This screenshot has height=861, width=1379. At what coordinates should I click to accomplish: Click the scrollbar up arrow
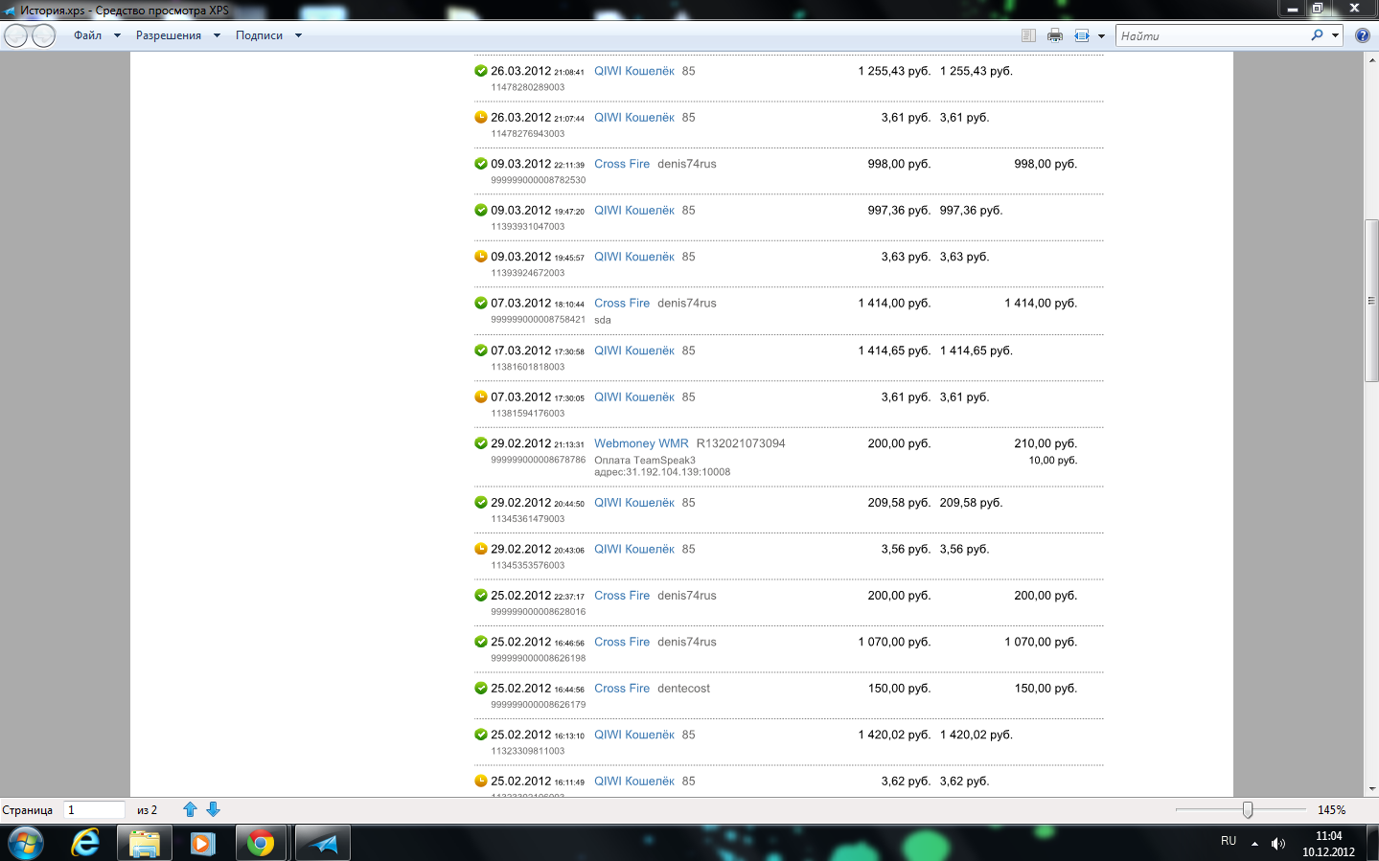1371,59
